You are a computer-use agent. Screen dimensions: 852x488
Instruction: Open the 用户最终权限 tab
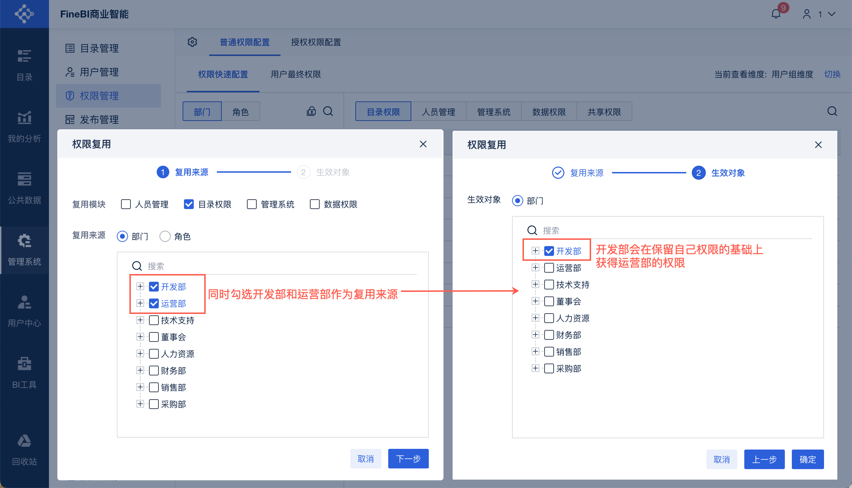[296, 74]
